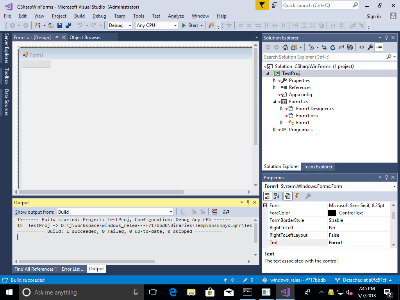Toggle Preview Selected Items in Solution Explorer
This screenshot has height=300, width=400.
(x=379, y=47)
